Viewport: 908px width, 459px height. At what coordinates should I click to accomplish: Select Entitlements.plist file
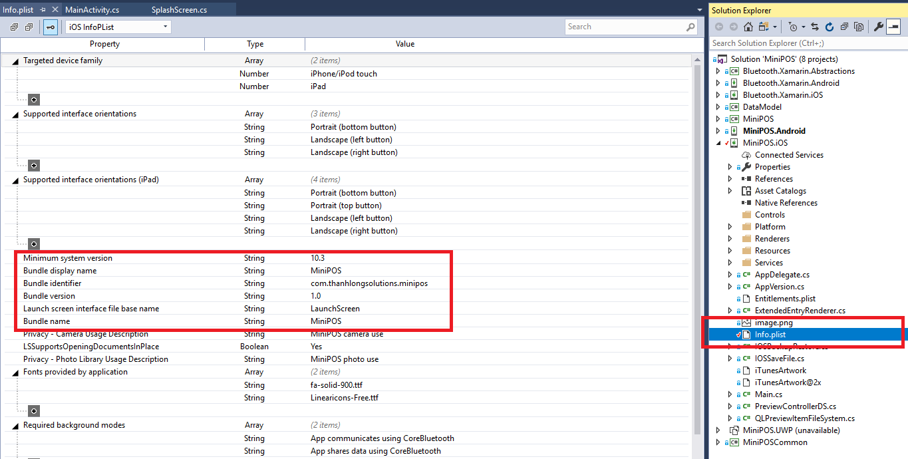(x=785, y=299)
